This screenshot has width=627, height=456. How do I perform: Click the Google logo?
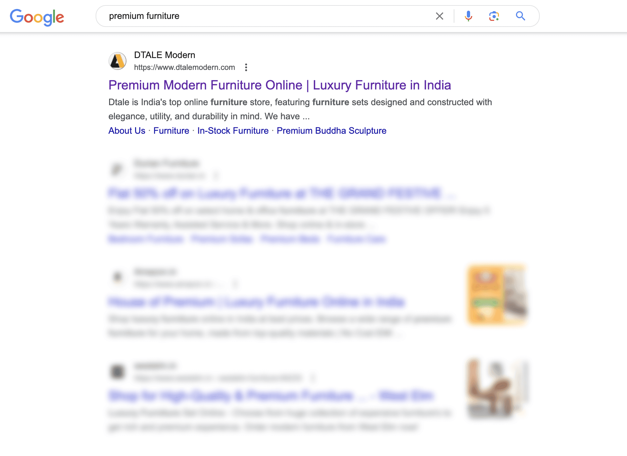click(37, 17)
